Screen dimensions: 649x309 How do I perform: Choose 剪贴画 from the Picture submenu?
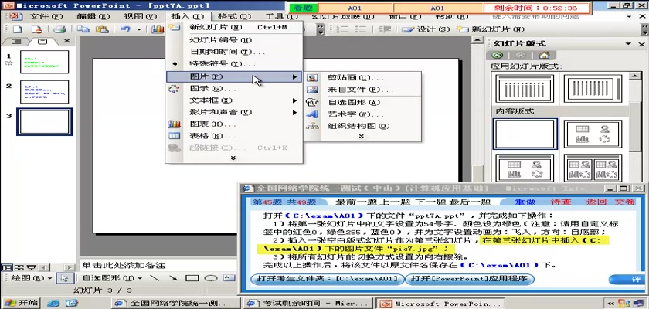pos(362,78)
